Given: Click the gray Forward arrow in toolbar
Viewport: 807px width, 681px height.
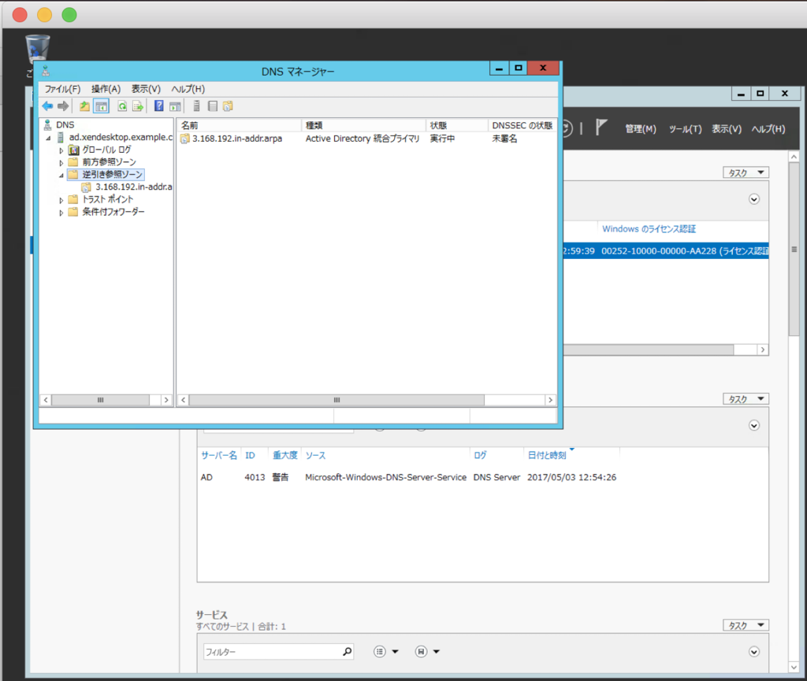Looking at the screenshot, I should point(63,105).
